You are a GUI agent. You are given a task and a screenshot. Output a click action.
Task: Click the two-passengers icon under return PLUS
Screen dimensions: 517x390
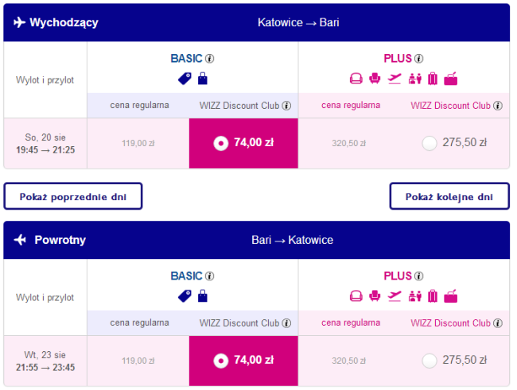click(x=414, y=296)
